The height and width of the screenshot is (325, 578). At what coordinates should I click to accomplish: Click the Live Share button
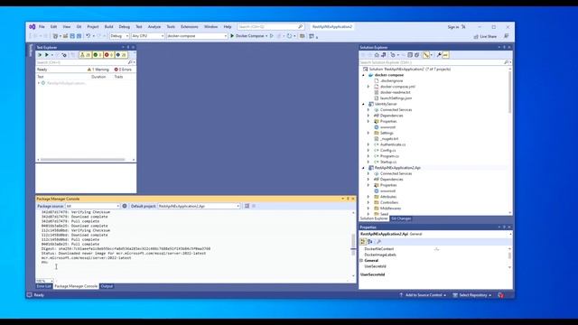pyautogui.click(x=485, y=36)
